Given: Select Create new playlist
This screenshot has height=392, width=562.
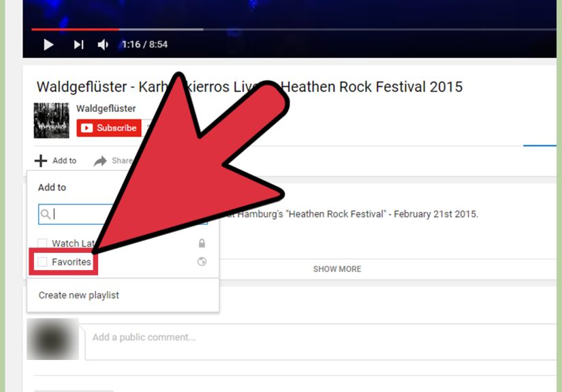Looking at the screenshot, I should [x=79, y=295].
